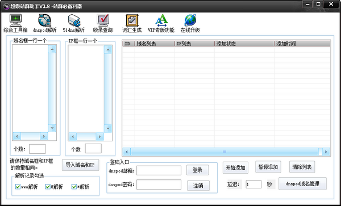
Task: Click the domain box scroll up arrow
Action: tap(52, 49)
